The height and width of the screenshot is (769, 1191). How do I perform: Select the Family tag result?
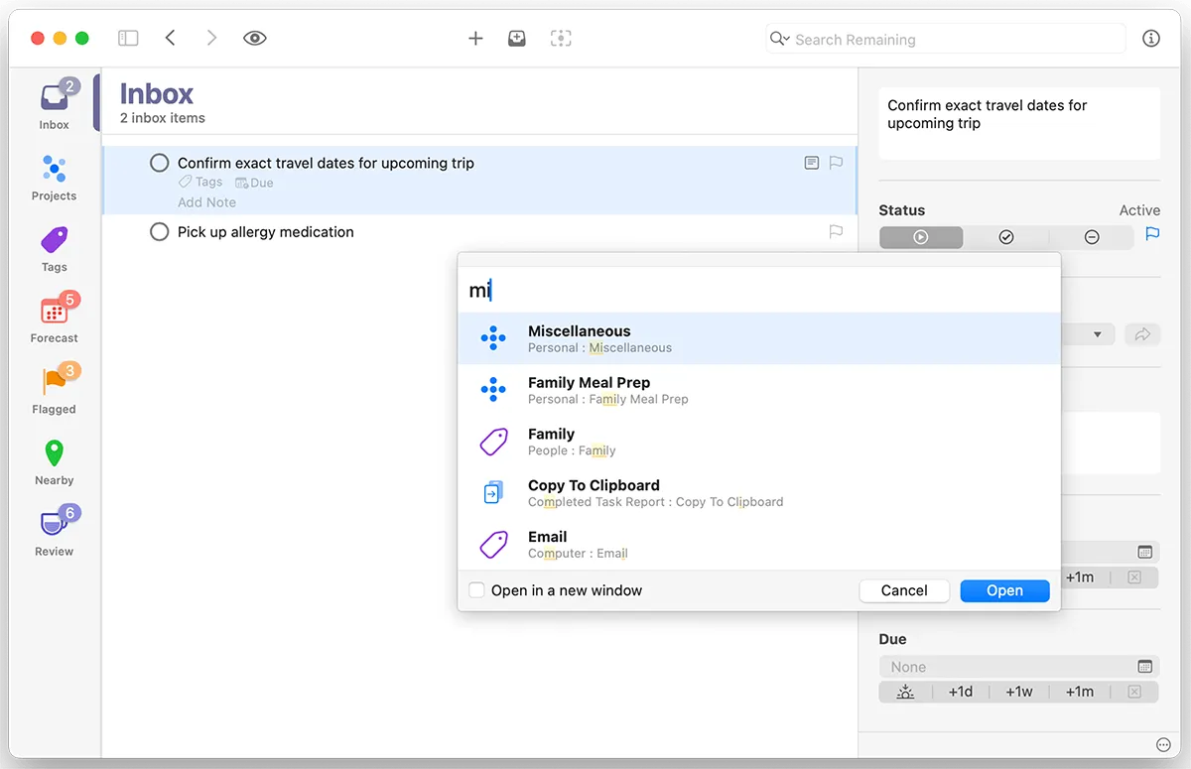759,442
